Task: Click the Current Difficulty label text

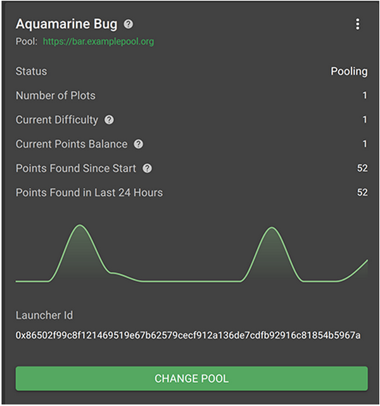Action: [57, 120]
